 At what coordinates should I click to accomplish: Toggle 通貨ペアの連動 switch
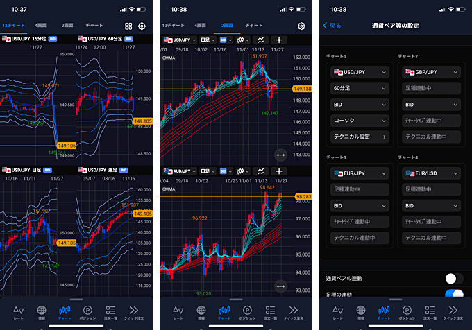[x=454, y=279]
